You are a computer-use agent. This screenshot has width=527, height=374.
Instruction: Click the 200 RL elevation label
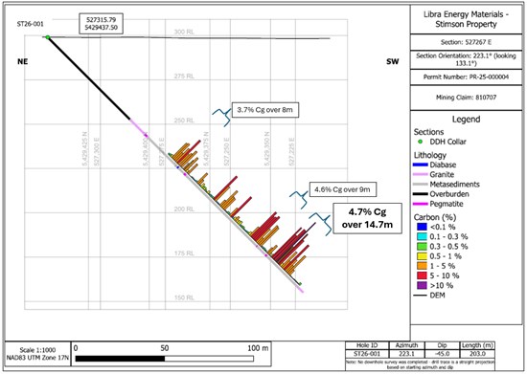point(184,209)
